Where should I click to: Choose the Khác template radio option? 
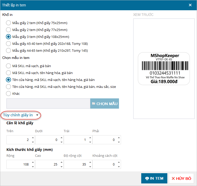click(8, 94)
